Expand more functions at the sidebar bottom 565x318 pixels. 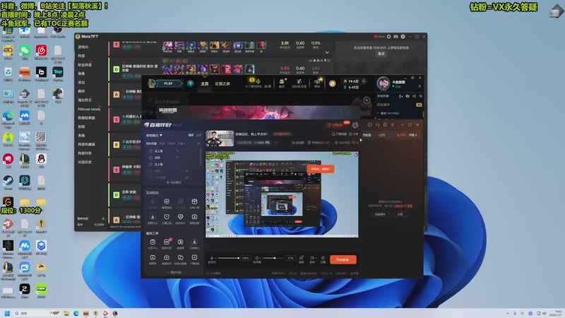pyautogui.click(x=174, y=272)
